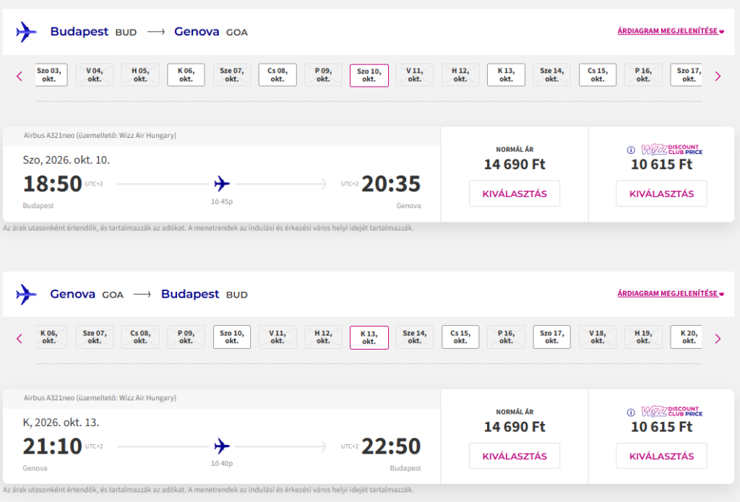Image resolution: width=740 pixels, height=502 pixels.
Task: Click the info icon beside return Wizz Discount Club
Action: click(x=631, y=412)
